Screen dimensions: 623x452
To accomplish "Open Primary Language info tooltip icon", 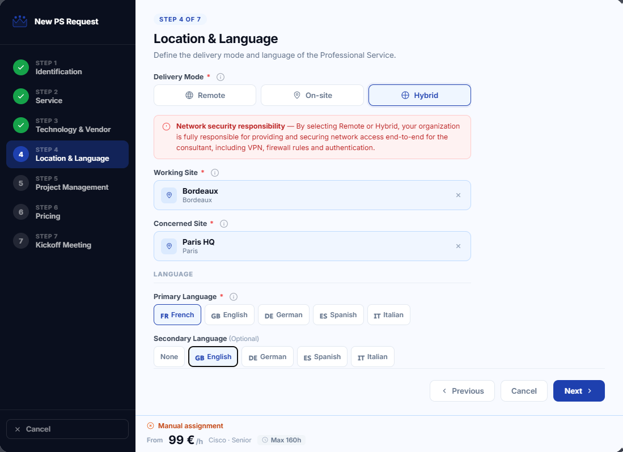I will 234,297.
